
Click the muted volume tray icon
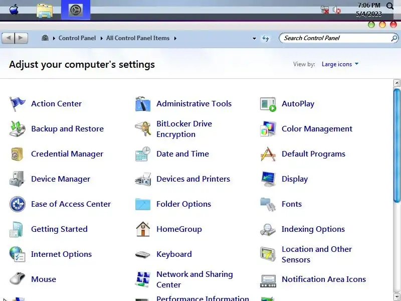click(336, 10)
